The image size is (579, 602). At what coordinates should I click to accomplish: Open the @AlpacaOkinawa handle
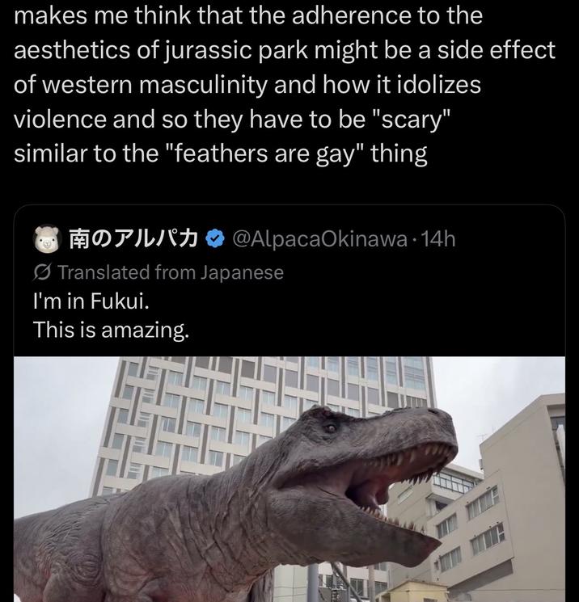pyautogui.click(x=319, y=239)
